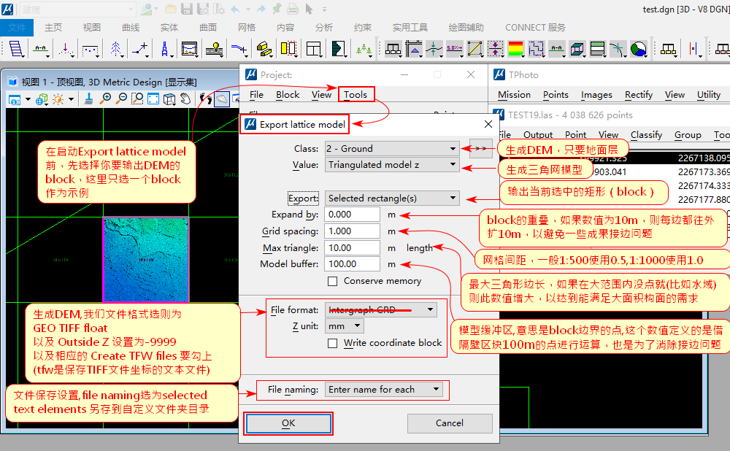This screenshot has width=730, height=451.
Task: Open the Rectify menu in TPhoto window
Action: pos(639,94)
